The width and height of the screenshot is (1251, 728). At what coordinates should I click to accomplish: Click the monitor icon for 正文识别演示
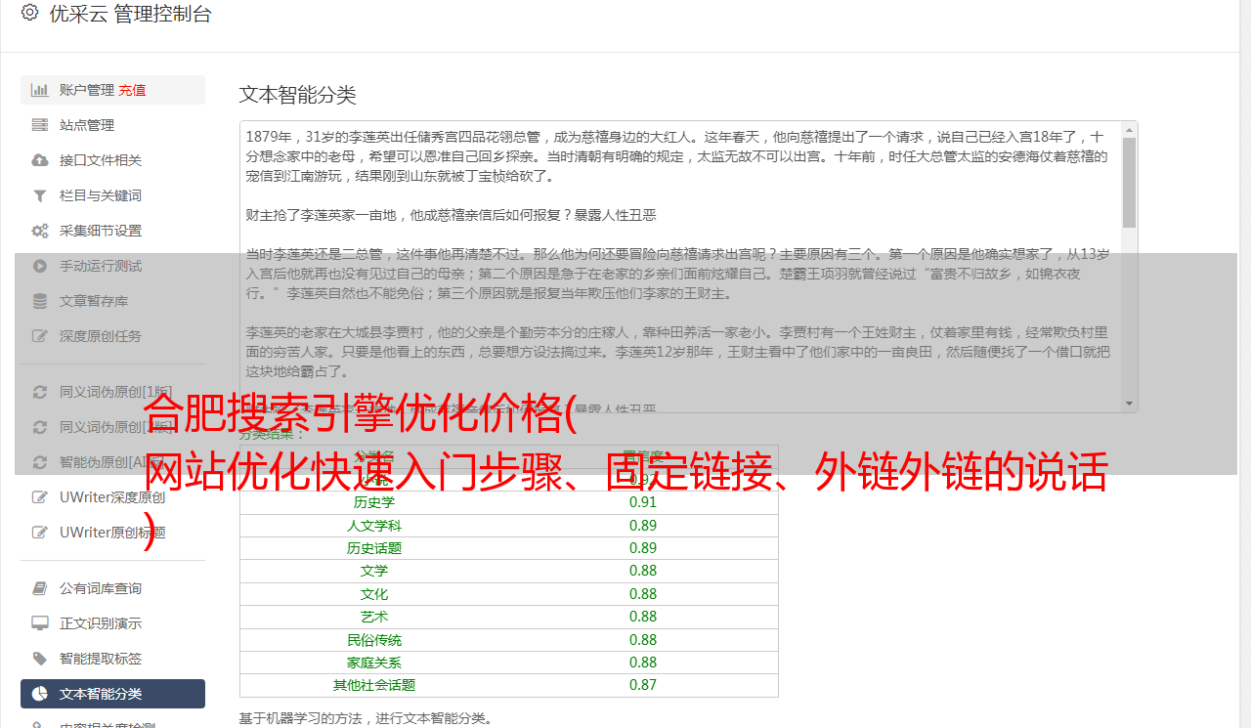point(40,623)
